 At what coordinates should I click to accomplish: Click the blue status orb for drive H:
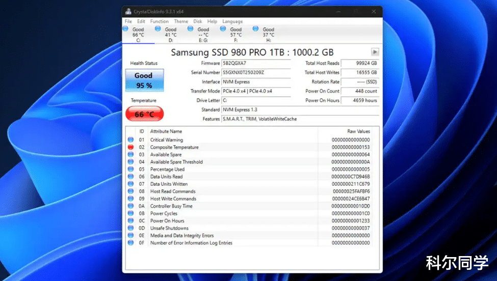(x=255, y=29)
